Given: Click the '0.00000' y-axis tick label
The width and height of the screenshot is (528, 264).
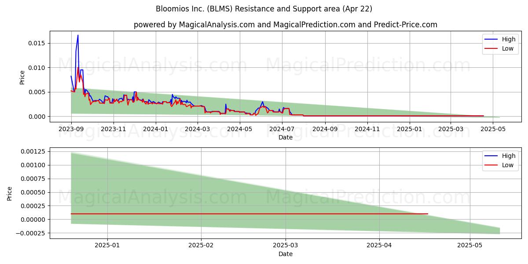Looking at the screenshot, I should [x=34, y=220].
